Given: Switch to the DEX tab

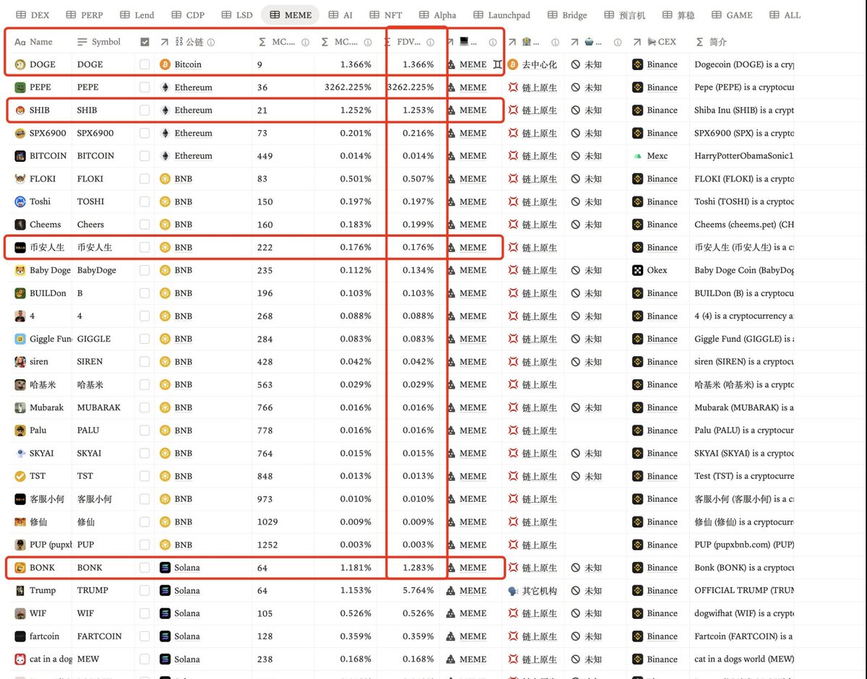Looking at the screenshot, I should (x=33, y=14).
